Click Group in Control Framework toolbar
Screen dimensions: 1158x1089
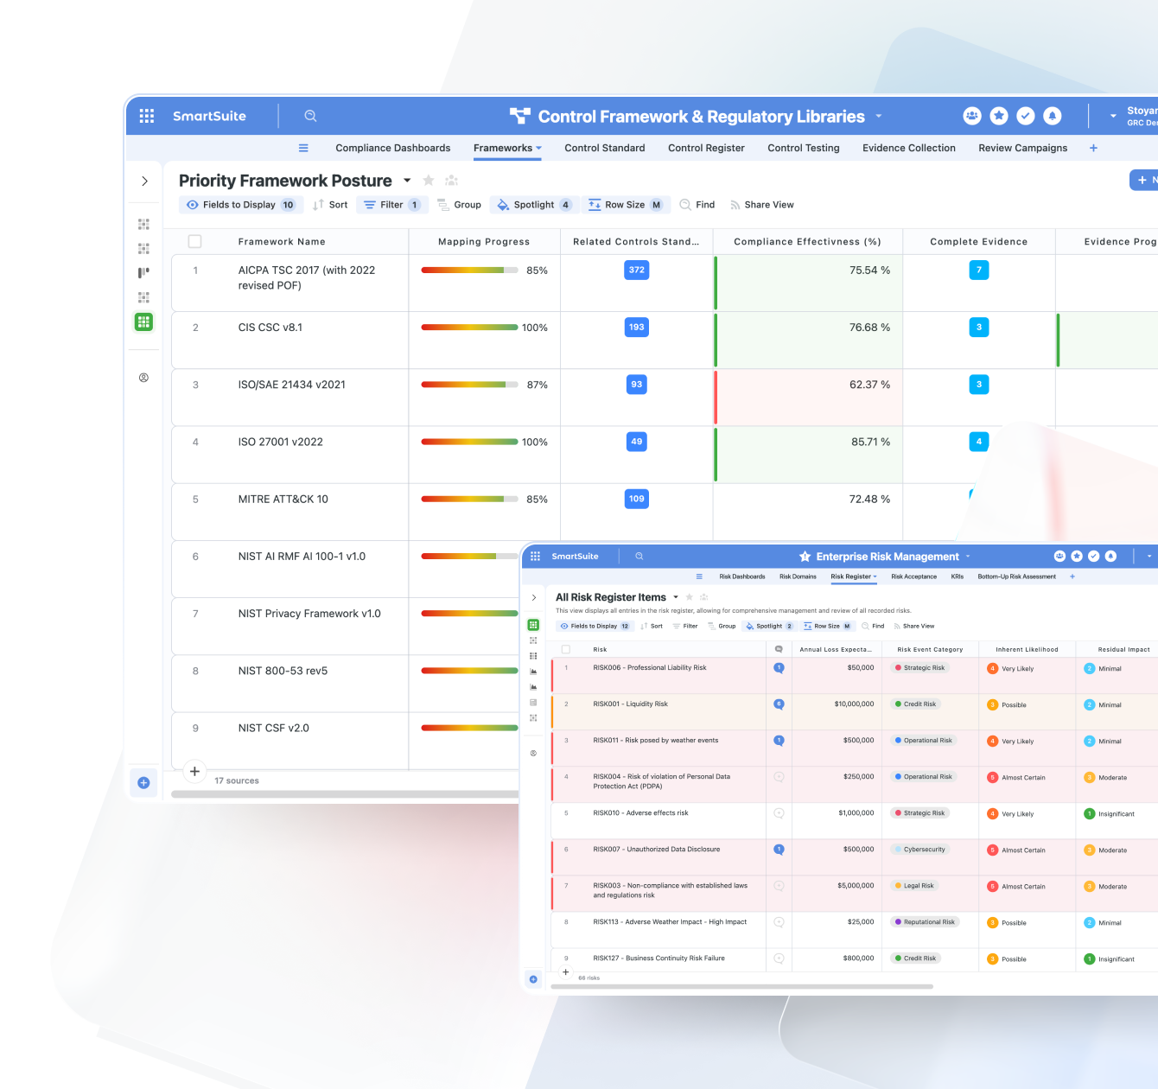(459, 205)
